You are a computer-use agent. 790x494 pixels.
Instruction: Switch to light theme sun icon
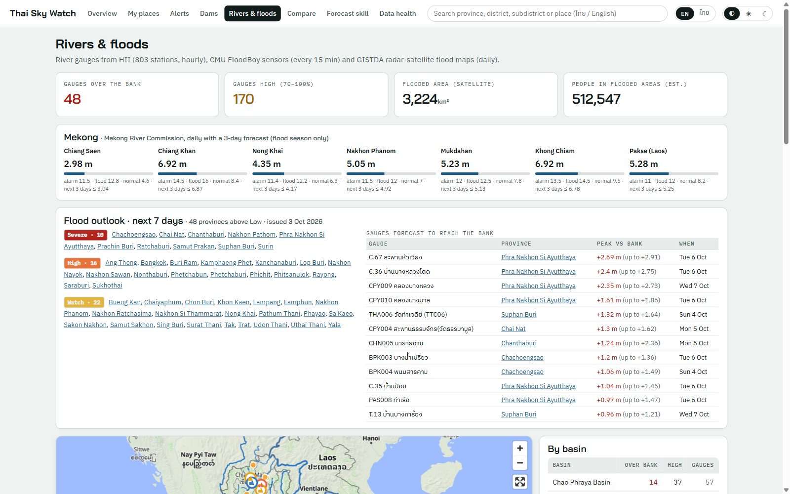pos(749,13)
